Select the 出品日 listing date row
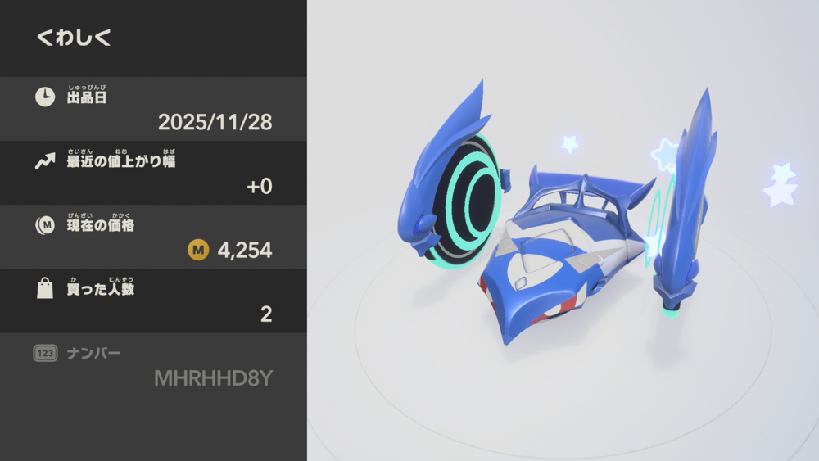 click(154, 109)
